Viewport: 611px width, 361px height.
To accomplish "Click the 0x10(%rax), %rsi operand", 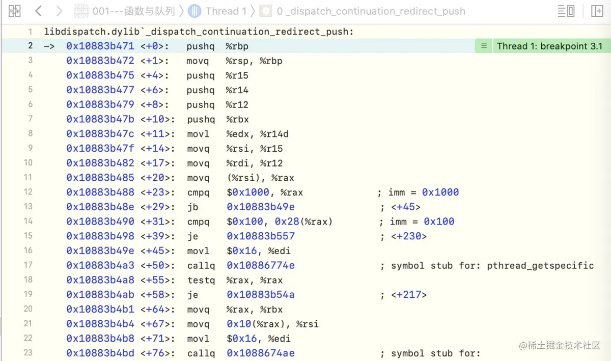I will coord(272,324).
